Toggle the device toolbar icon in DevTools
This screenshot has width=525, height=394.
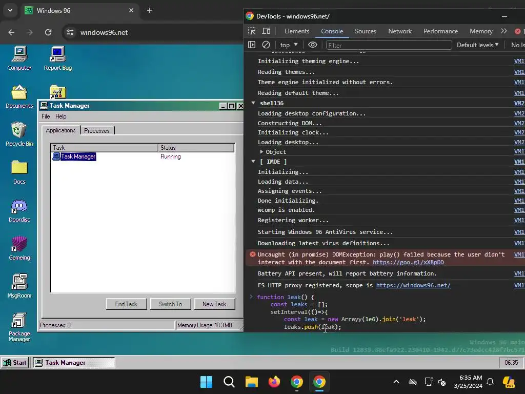click(266, 31)
